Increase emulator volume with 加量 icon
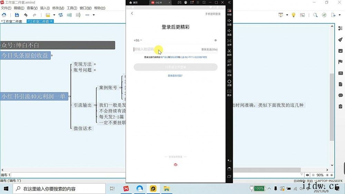The height and width of the screenshot is (194, 345). [x=229, y=22]
